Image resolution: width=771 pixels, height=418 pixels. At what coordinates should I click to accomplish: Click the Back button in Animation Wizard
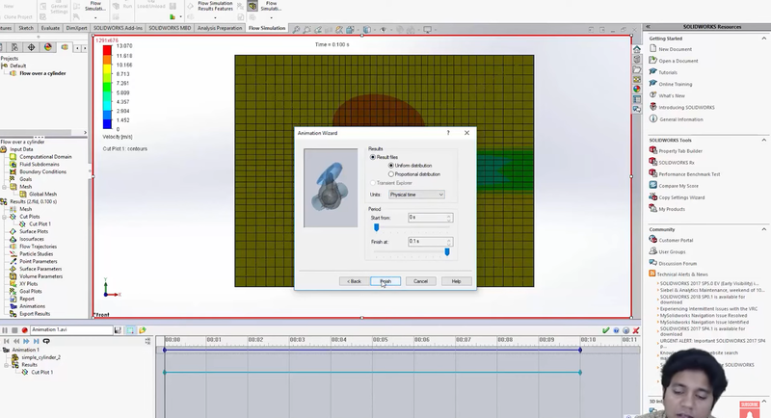[x=354, y=281]
